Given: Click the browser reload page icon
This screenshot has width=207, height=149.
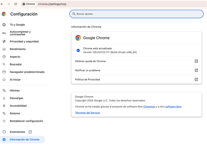Looking at the screenshot, I should [15, 4].
